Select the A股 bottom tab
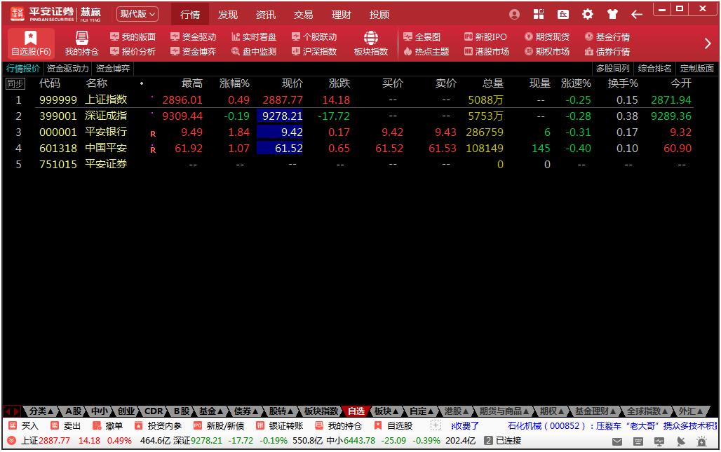The height and width of the screenshot is (452, 721). coord(73,411)
